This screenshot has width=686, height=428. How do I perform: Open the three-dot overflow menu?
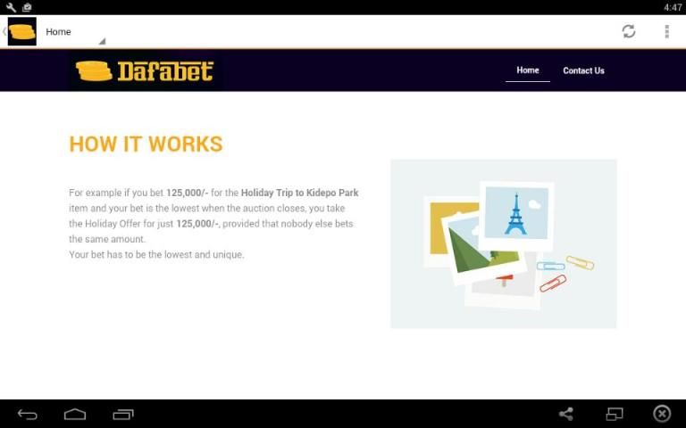[x=666, y=31]
